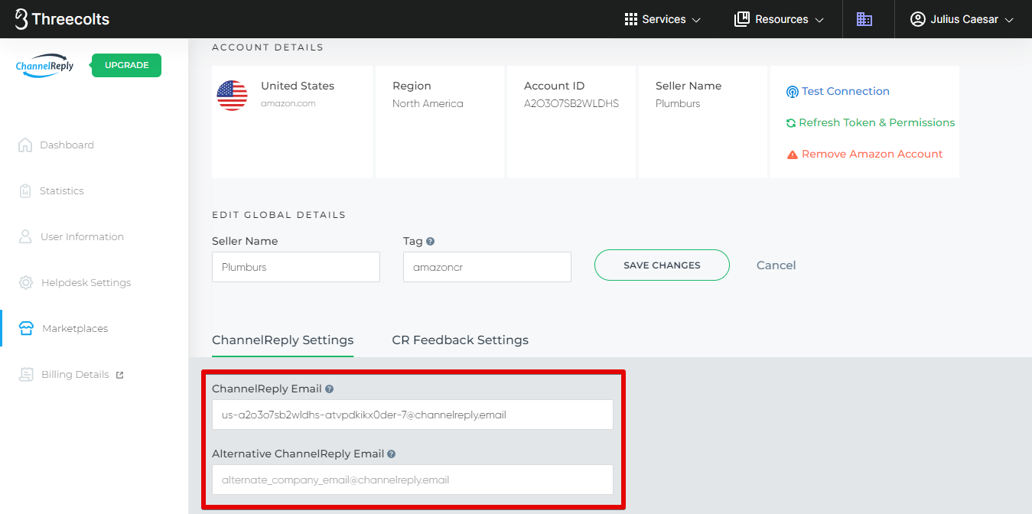Switch to the CR Feedback Settings tab
The width and height of the screenshot is (1032, 514).
click(460, 340)
